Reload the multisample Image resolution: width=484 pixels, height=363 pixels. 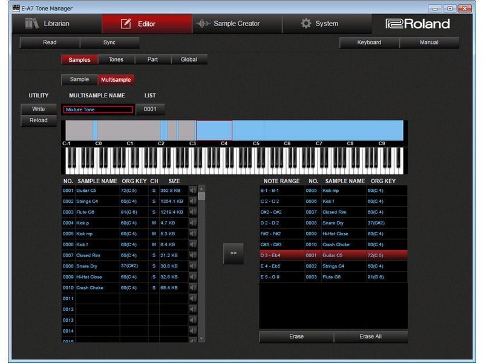coord(39,120)
